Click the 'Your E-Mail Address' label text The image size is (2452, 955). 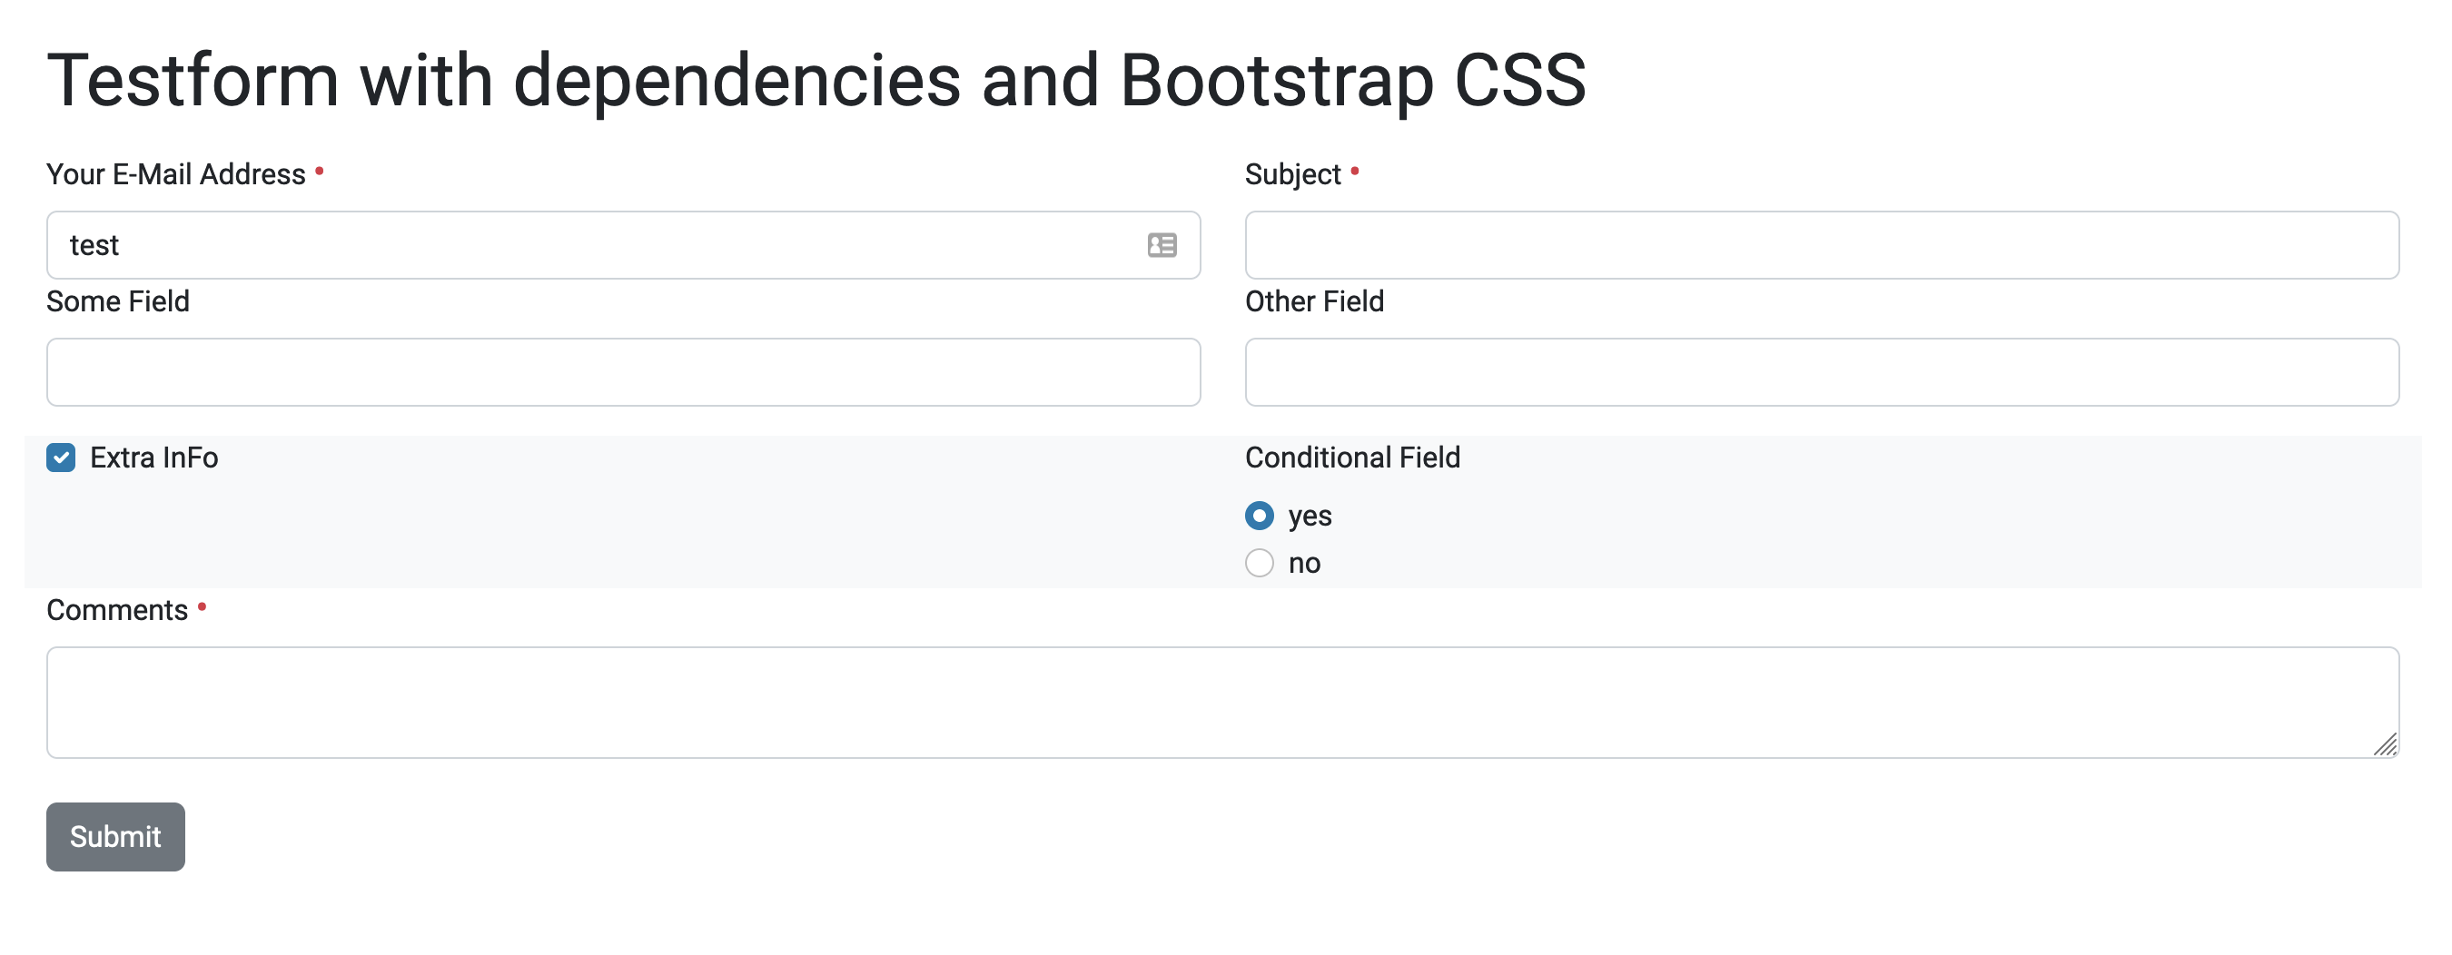(x=176, y=174)
